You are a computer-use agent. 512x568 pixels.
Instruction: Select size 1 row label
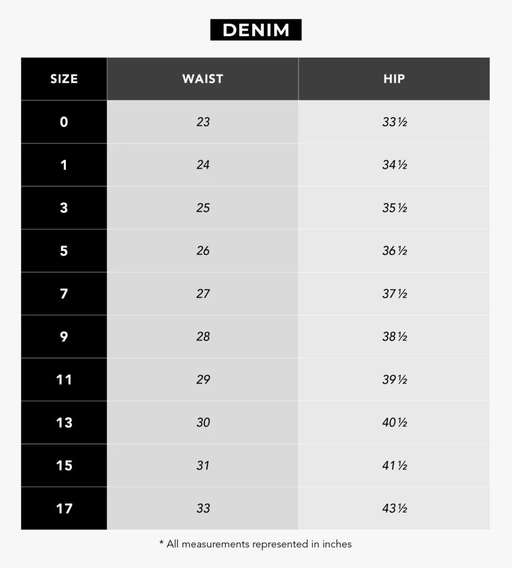(64, 165)
